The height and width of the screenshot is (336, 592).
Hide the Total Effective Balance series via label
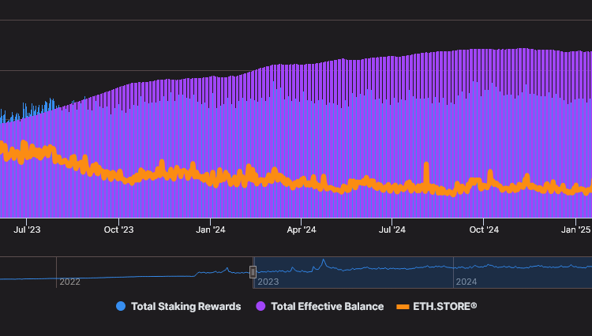point(327,306)
